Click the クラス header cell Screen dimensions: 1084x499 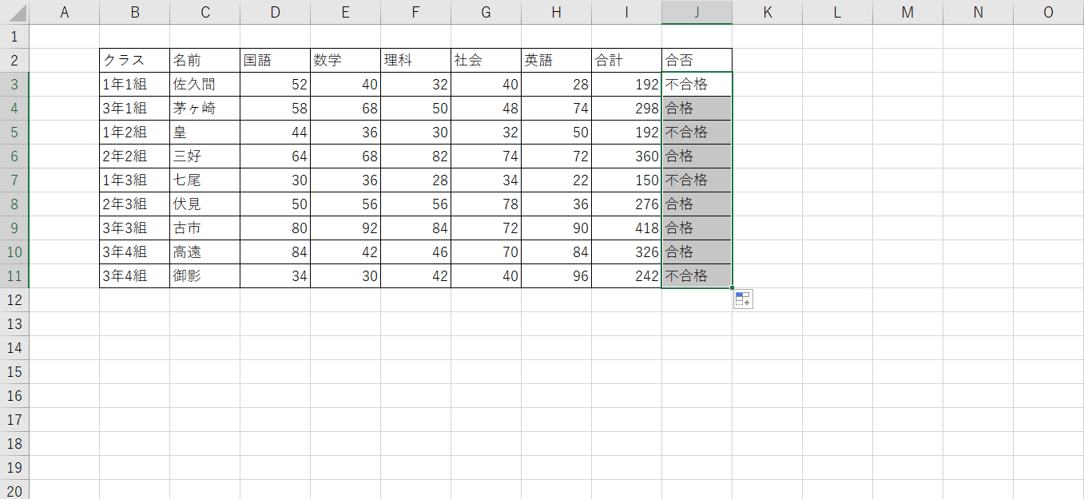[134, 60]
